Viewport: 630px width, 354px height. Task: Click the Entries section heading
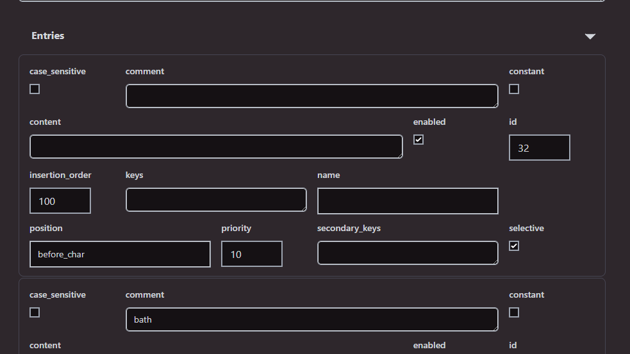click(x=48, y=36)
